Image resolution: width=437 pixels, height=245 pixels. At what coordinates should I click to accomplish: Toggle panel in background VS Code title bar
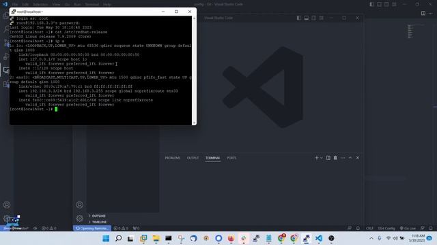(380, 4)
